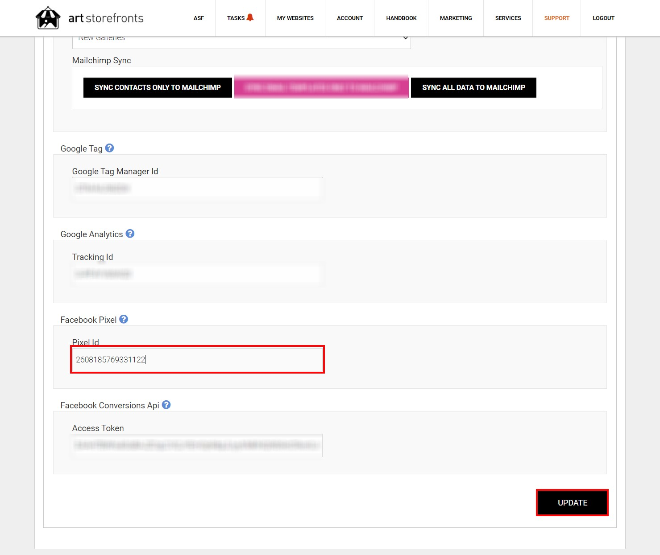Open the Handbook menu item
The image size is (660, 555).
click(401, 18)
